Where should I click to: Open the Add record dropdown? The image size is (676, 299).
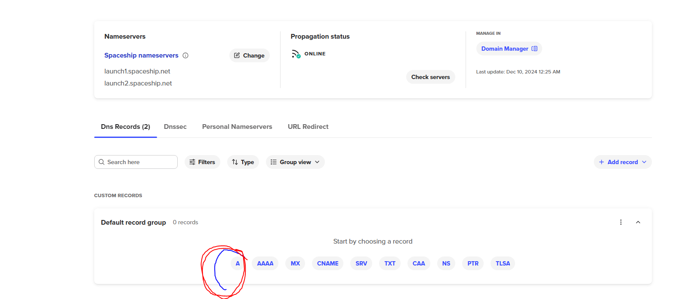[x=622, y=162]
